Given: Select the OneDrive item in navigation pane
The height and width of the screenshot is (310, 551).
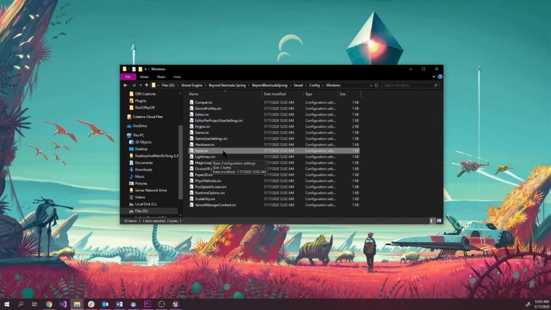Looking at the screenshot, I should (x=139, y=126).
